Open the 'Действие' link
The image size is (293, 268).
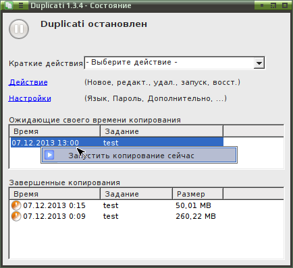pyautogui.click(x=28, y=82)
